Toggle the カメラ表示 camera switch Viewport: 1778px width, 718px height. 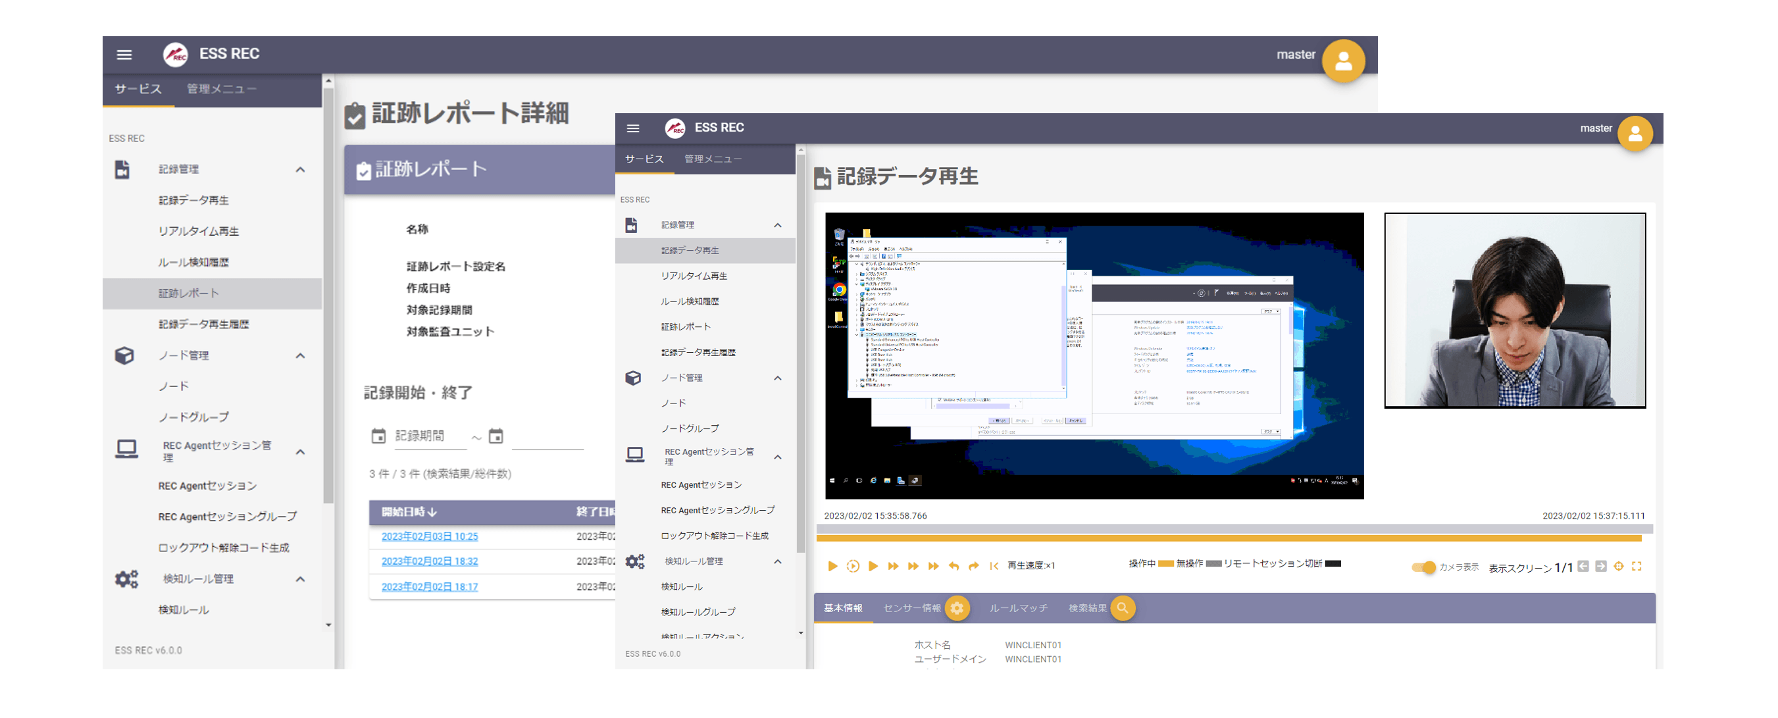[x=1423, y=567]
